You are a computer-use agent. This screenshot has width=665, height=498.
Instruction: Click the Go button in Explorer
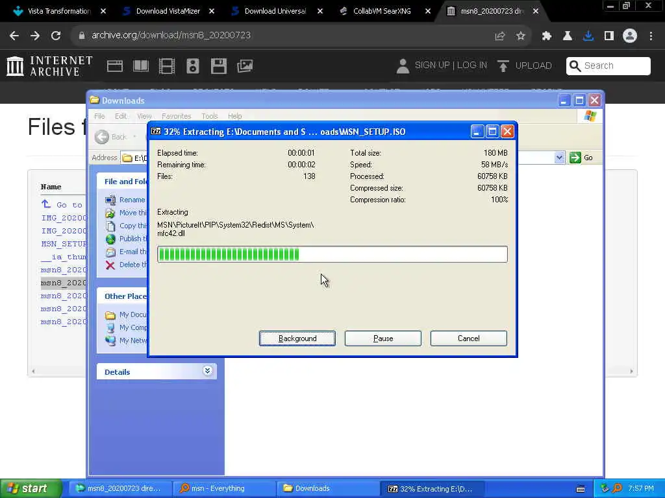click(581, 158)
